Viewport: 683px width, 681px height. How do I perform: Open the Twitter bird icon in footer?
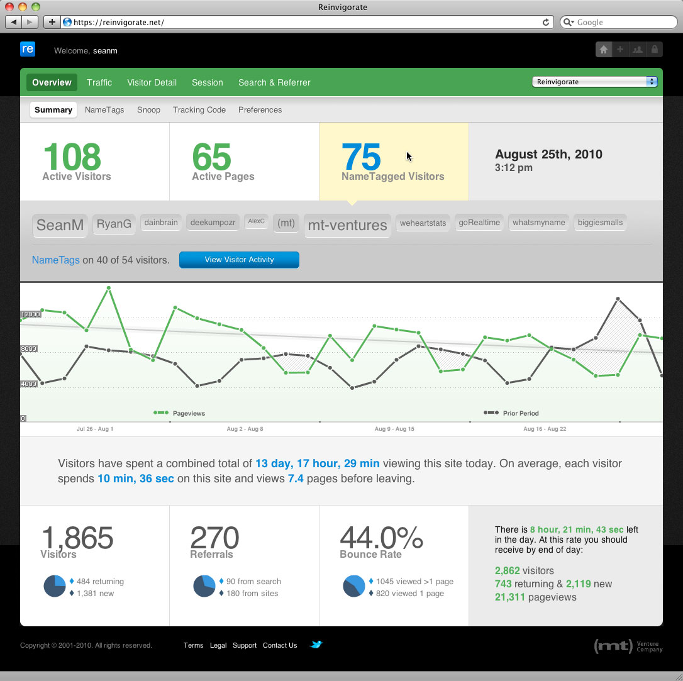point(316,644)
